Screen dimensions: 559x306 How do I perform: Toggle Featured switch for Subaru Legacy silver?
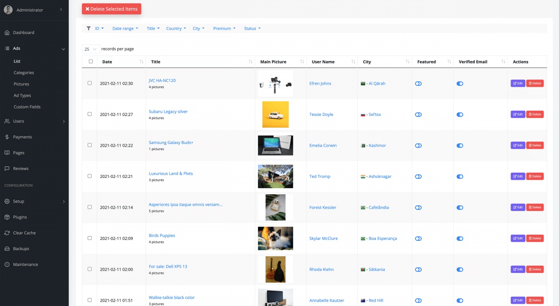(x=418, y=115)
